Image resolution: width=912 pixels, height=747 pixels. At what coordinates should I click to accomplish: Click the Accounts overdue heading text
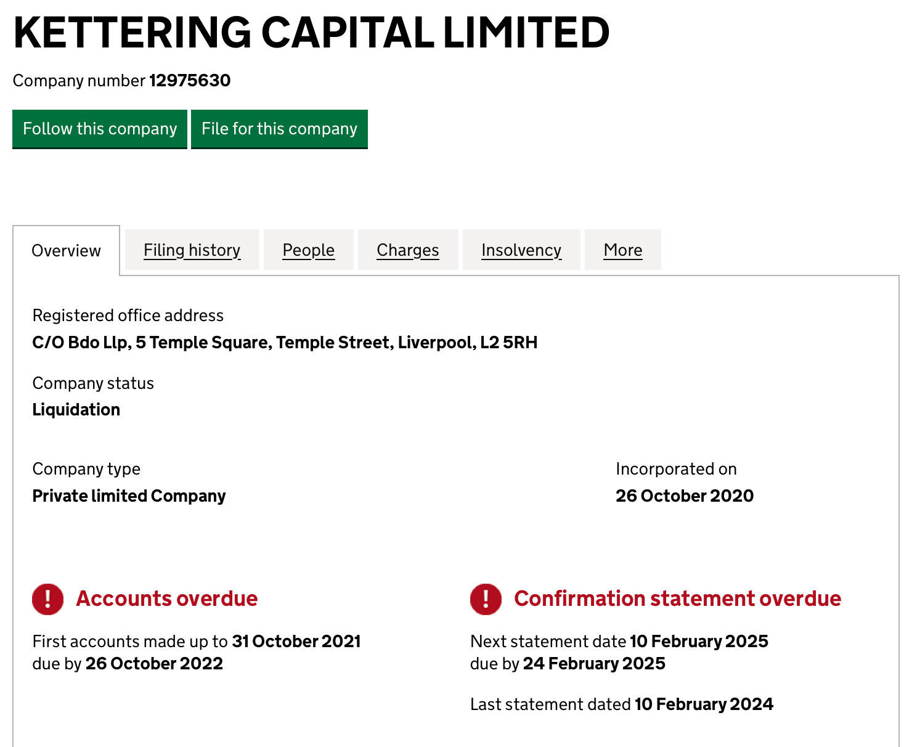click(166, 599)
